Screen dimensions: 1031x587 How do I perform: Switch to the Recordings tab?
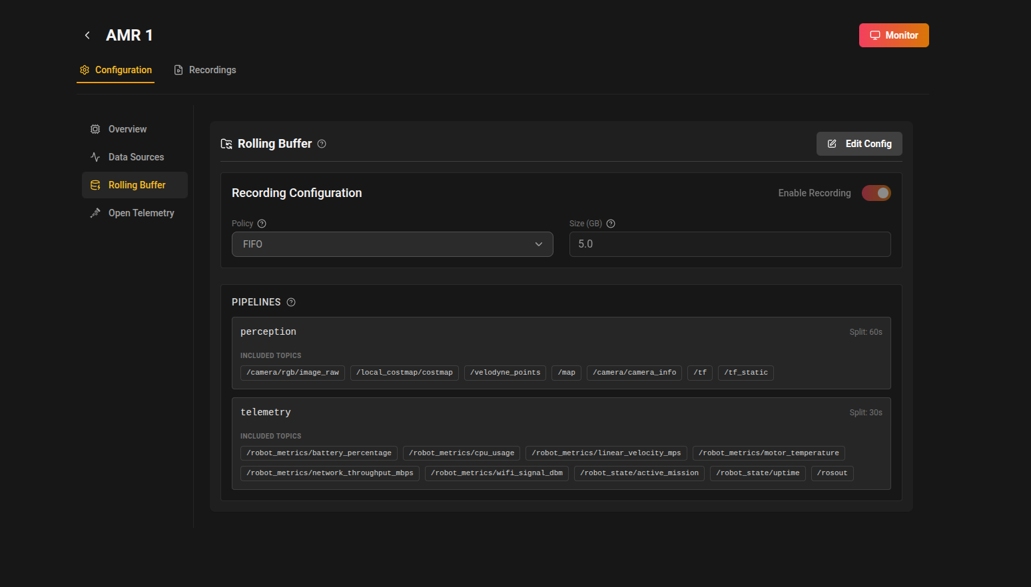[x=205, y=70]
